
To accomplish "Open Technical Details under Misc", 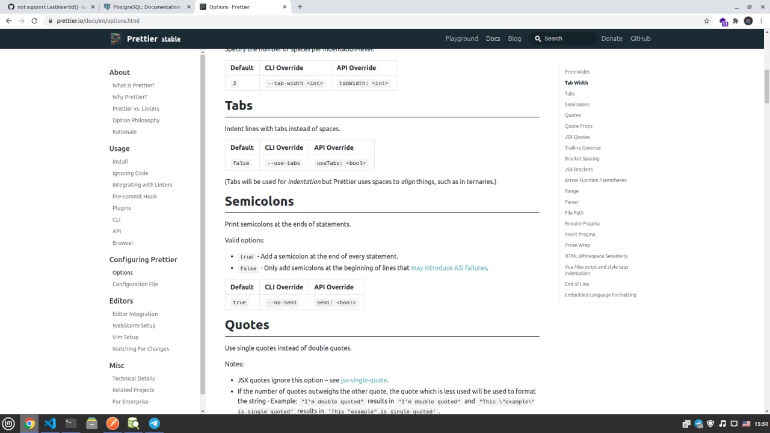I will [134, 378].
